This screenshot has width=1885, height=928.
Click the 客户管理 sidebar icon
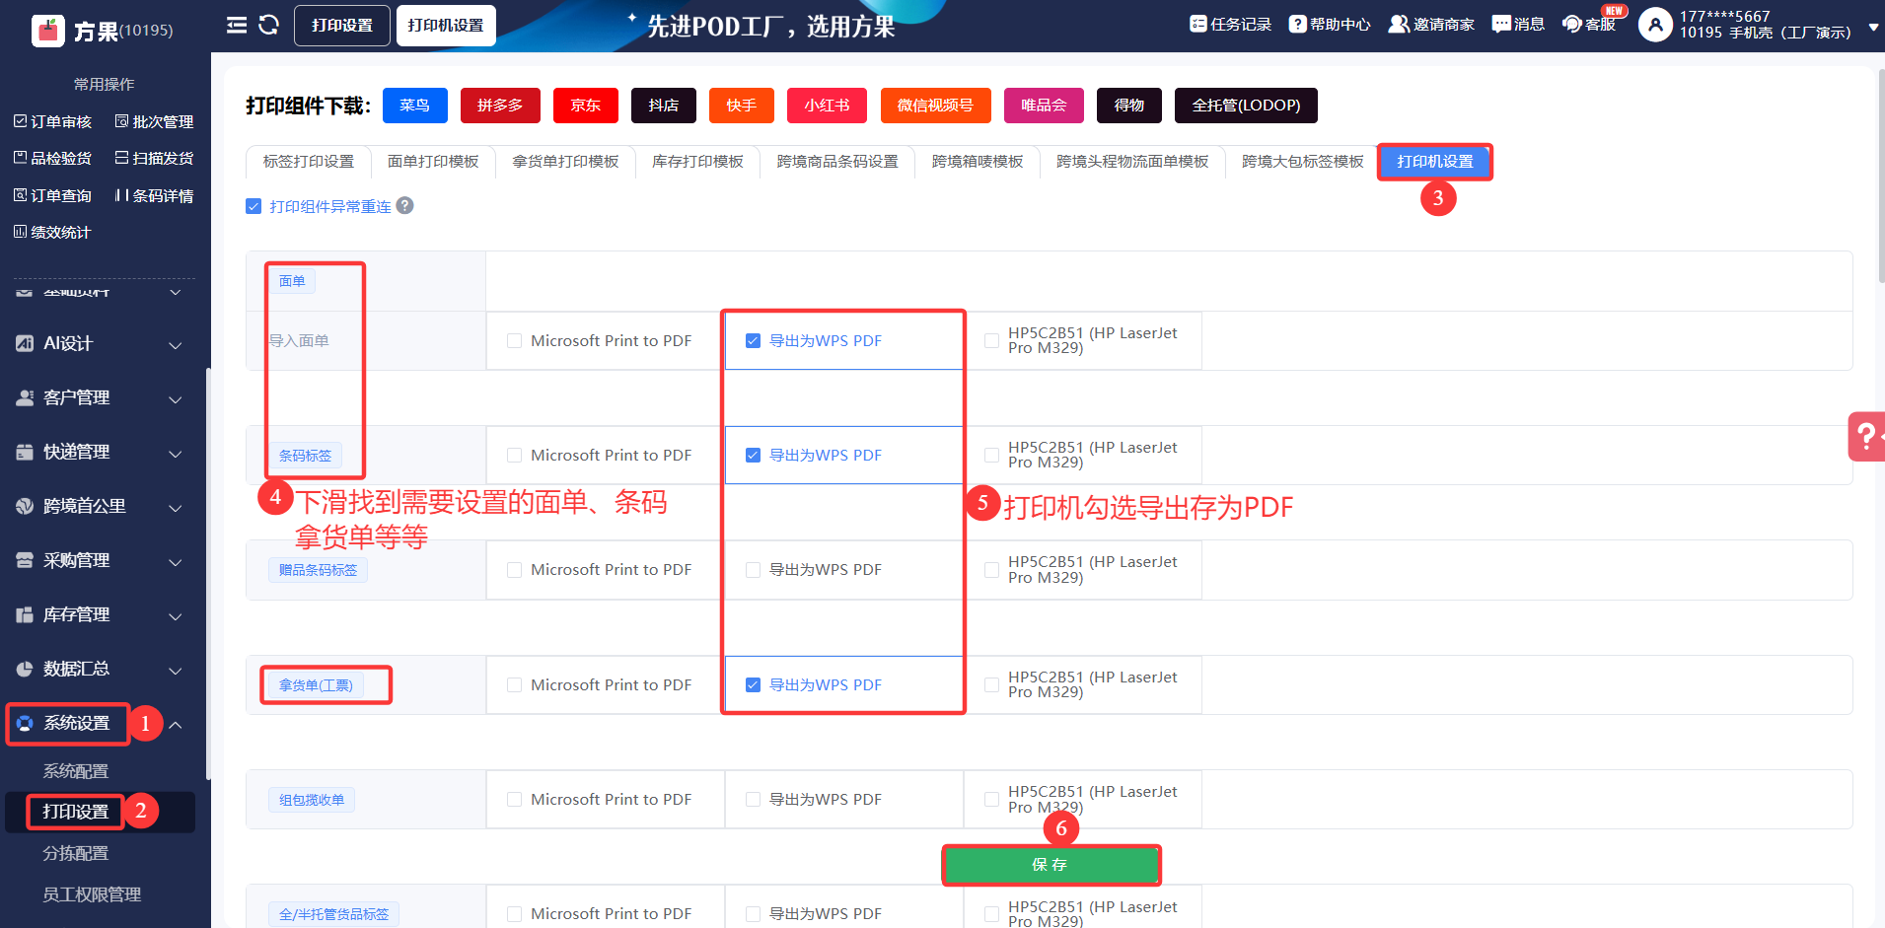coord(25,397)
